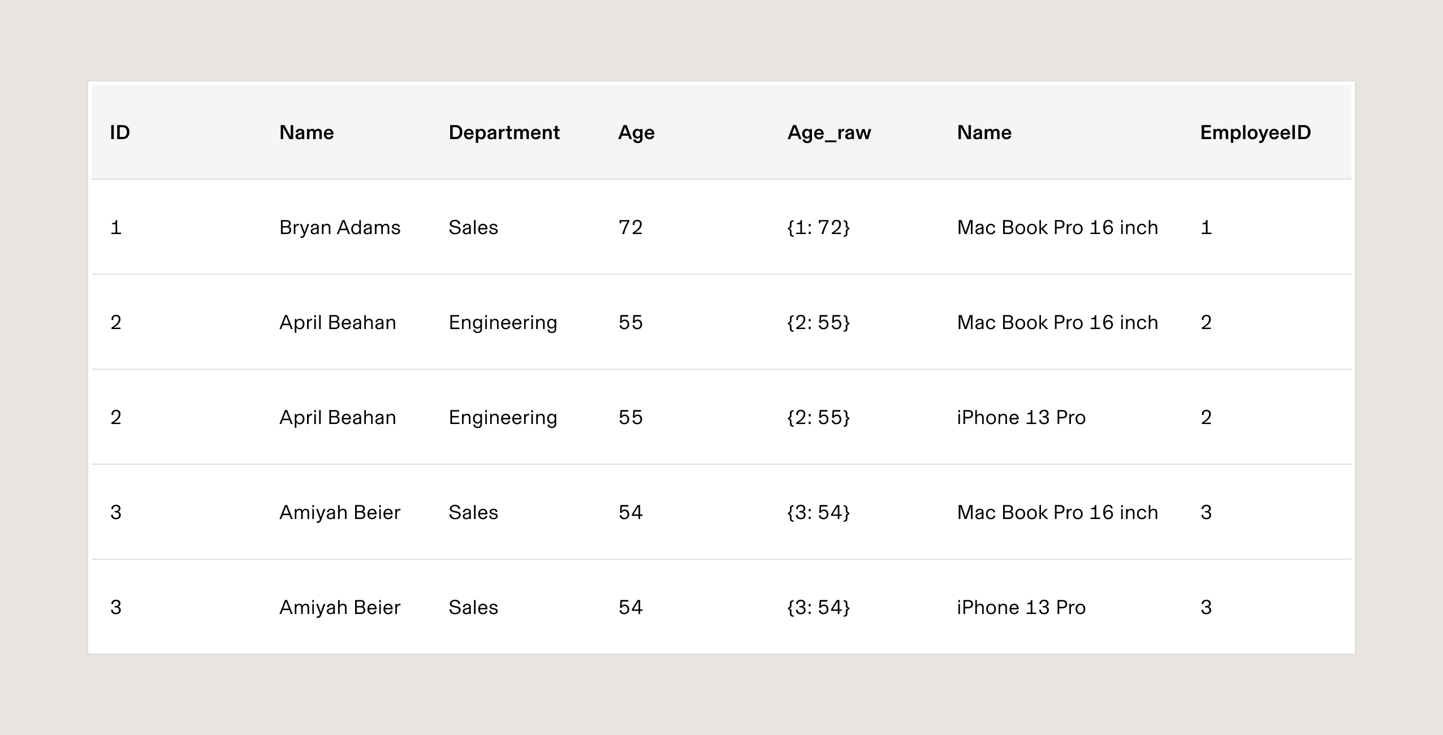Click the EmployeeID column header

point(1255,132)
